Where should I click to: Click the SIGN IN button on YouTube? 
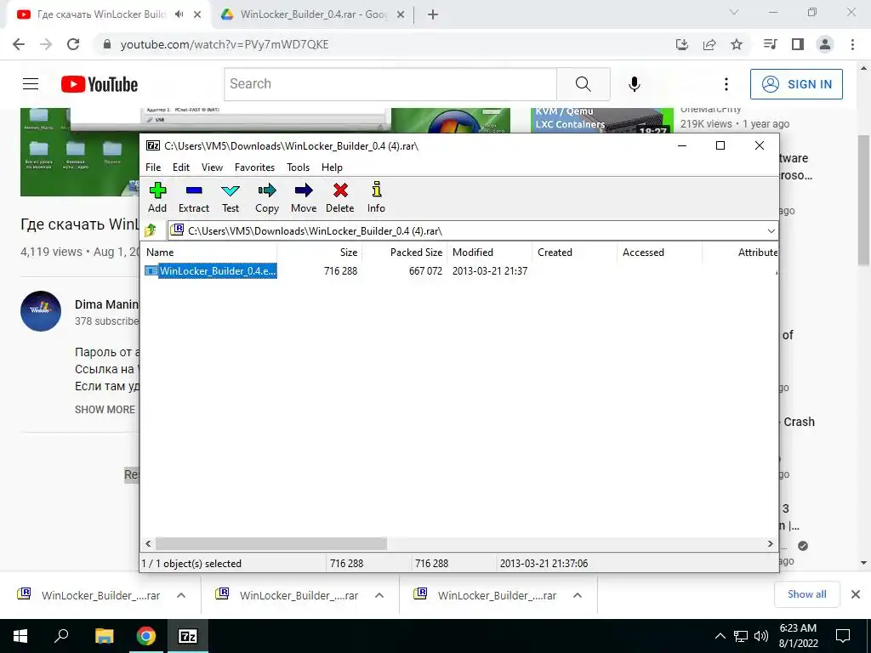tap(796, 84)
